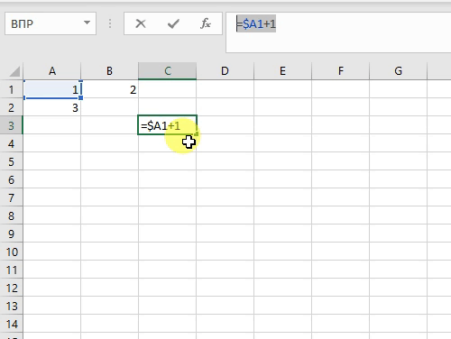The image size is (451, 339).
Task: Confirm the formula with checkmark icon
Action: (173, 23)
